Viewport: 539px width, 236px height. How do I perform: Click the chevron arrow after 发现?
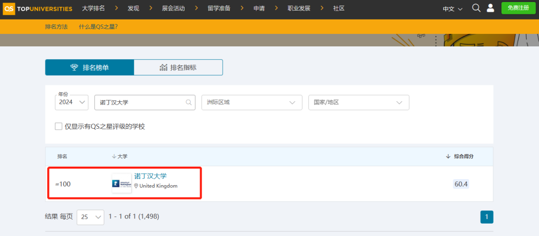click(151, 8)
